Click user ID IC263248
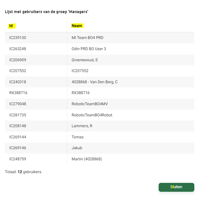Image resolution: width=201 pixels, height=199 pixels. pyautogui.click(x=18, y=49)
